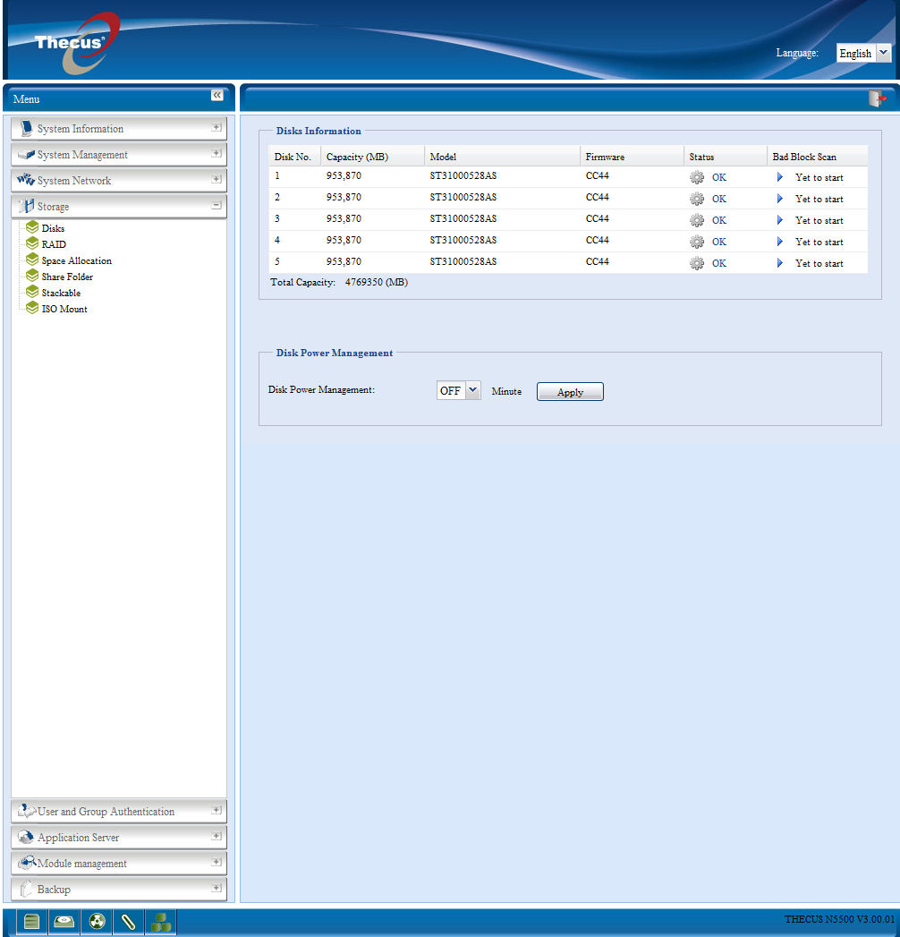Click the gear status icon for disk 2

point(697,199)
